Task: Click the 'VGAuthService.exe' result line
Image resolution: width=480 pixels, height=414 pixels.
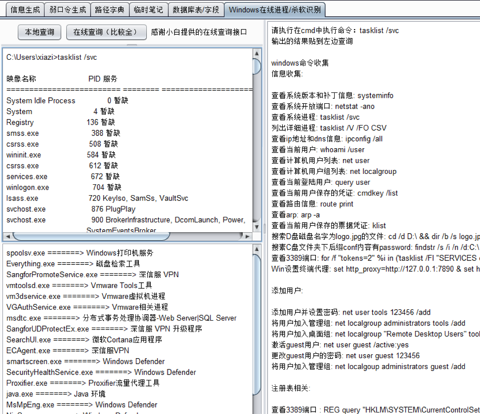Action: click(x=87, y=307)
